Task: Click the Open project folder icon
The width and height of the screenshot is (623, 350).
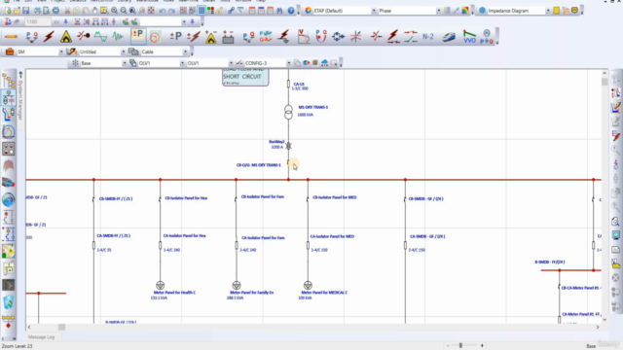Action: pos(17,11)
